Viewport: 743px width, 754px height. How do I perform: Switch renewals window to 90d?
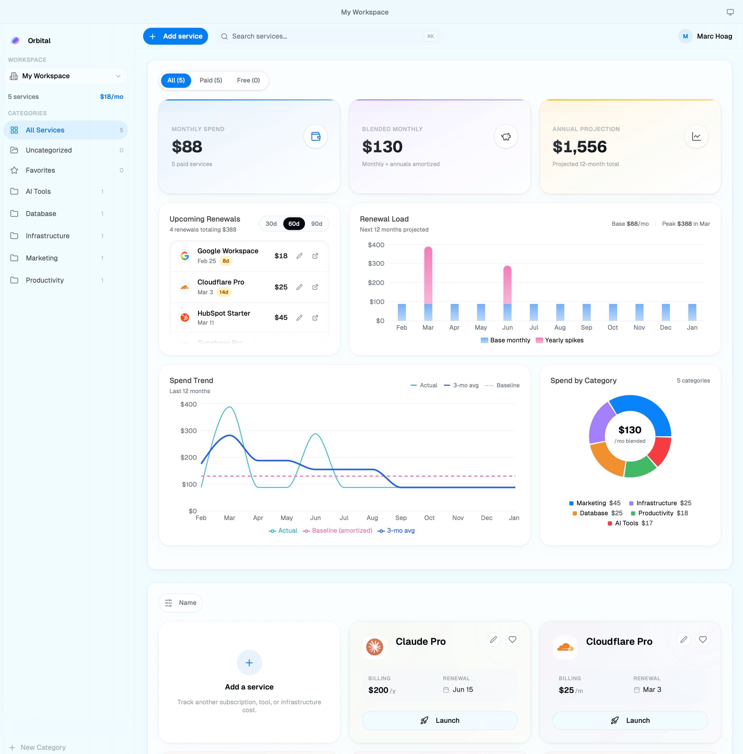tap(317, 224)
